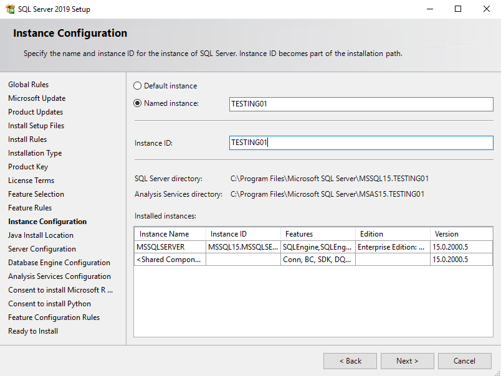Select Global Rules step in sidebar
Viewport: 501px width, 376px height.
click(x=29, y=85)
